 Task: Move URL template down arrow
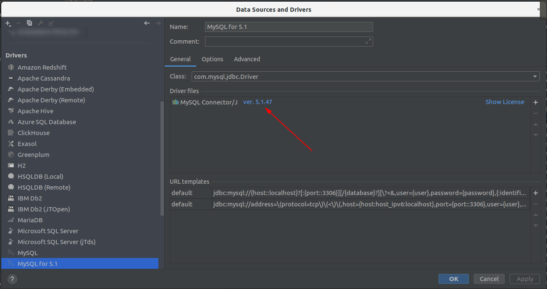click(x=536, y=226)
